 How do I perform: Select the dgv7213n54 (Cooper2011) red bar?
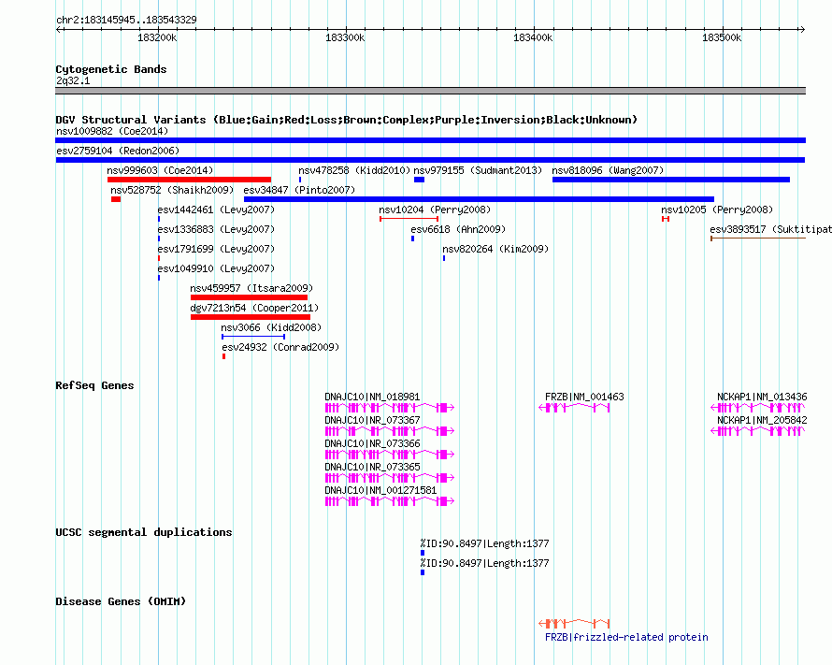tap(251, 317)
